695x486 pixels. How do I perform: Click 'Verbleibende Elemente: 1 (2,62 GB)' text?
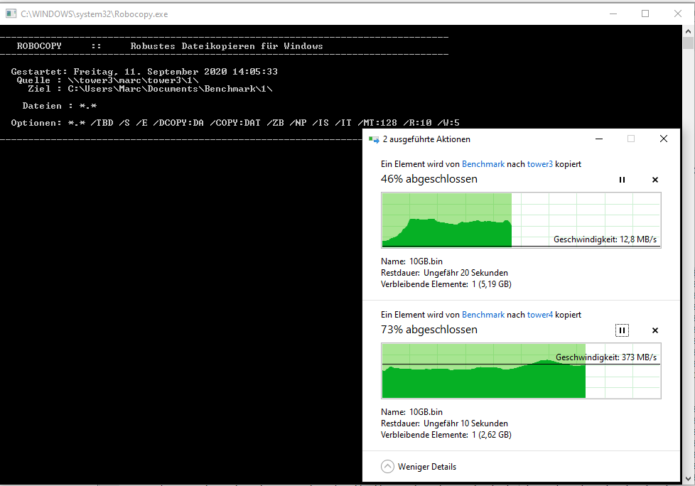click(446, 435)
